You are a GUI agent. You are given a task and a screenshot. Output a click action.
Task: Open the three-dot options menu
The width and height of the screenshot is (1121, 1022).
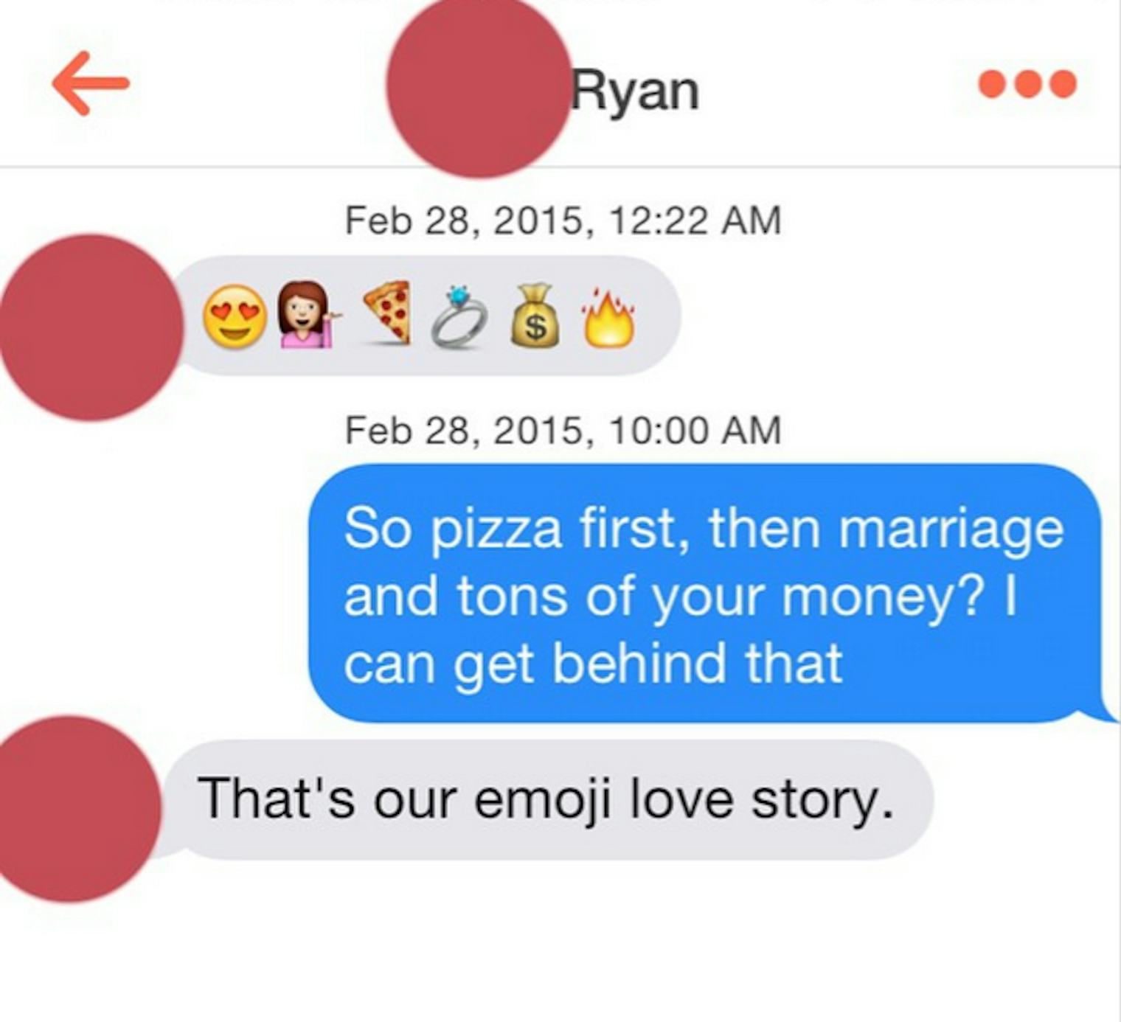click(1027, 84)
